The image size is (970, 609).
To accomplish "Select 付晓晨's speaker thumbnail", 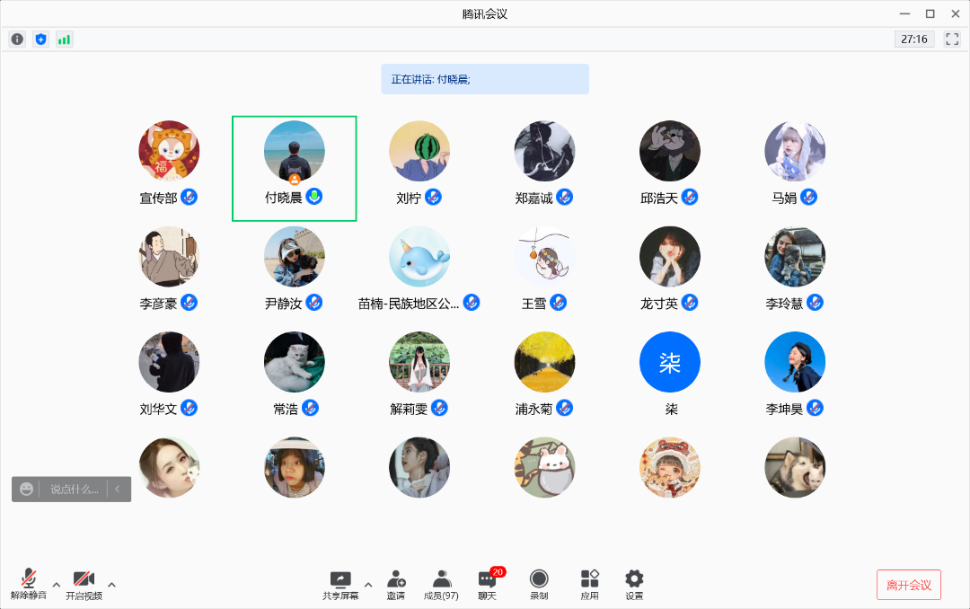I will [295, 153].
